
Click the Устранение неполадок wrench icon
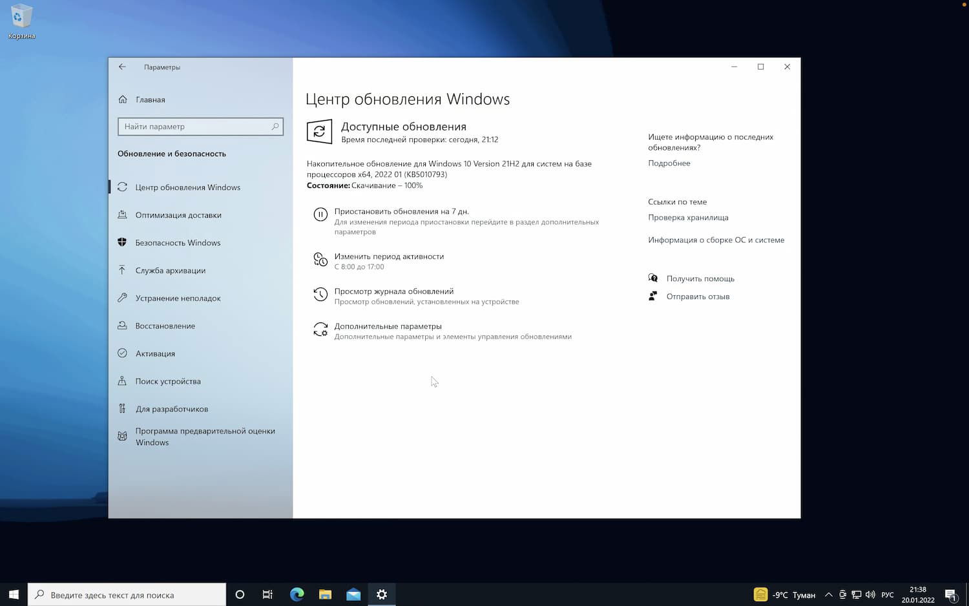(x=122, y=298)
